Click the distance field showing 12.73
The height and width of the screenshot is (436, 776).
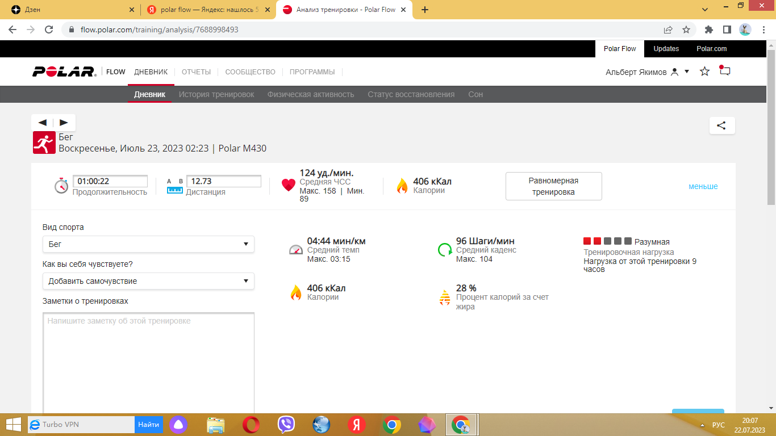(x=224, y=182)
